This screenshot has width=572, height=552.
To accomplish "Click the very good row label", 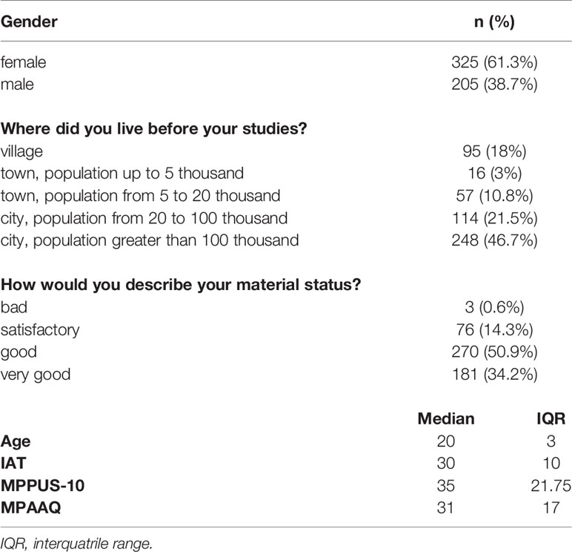I will [36, 375].
